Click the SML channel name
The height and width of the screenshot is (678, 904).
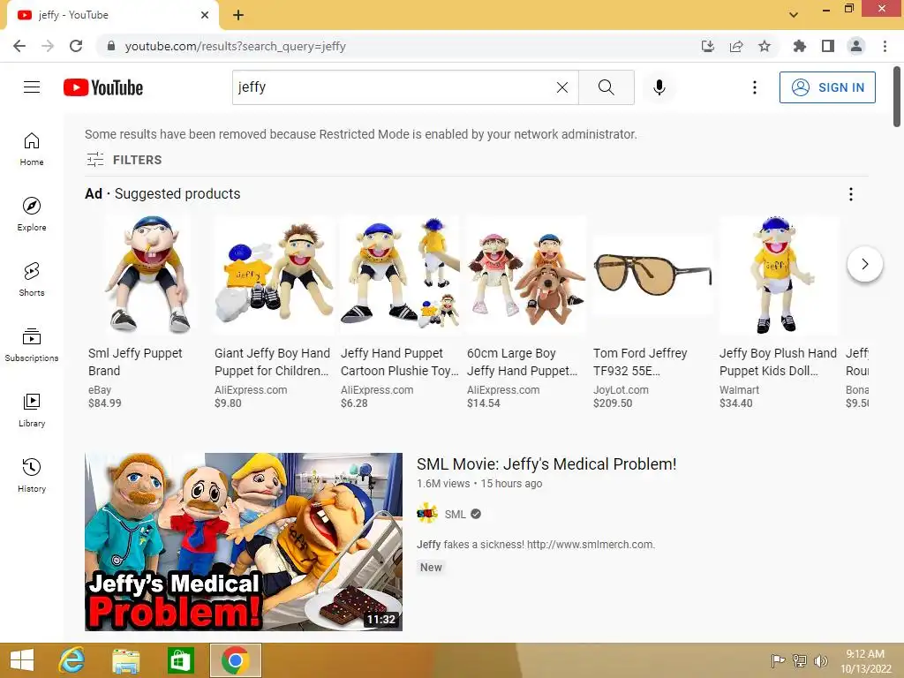coord(455,515)
